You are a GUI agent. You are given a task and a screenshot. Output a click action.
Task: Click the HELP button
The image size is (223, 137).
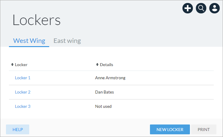18,130
